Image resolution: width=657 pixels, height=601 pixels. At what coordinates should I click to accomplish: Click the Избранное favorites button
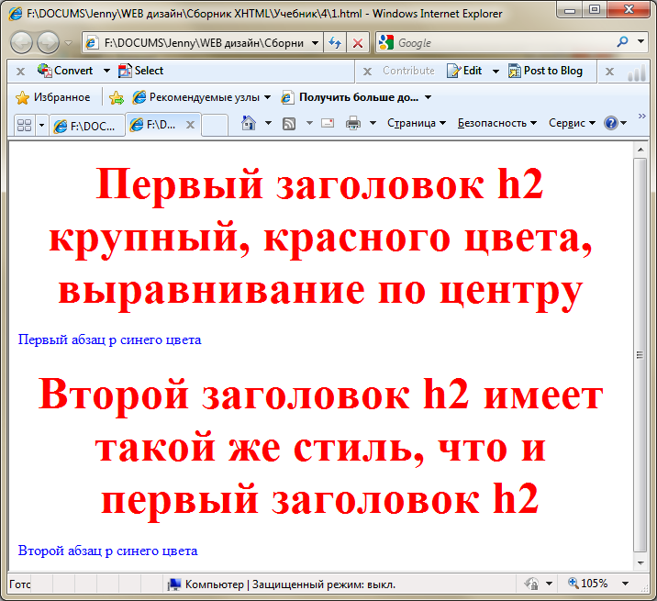pyautogui.click(x=52, y=97)
